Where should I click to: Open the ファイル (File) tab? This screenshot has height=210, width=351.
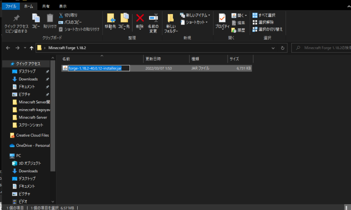pos(11,6)
